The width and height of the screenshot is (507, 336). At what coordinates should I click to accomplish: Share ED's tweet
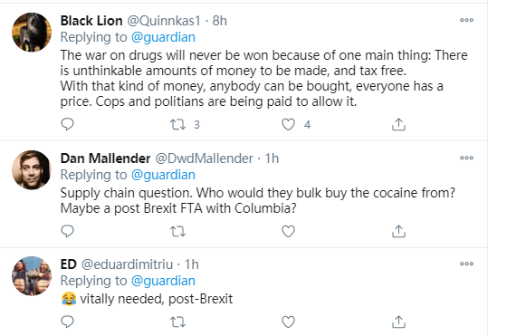click(x=398, y=322)
